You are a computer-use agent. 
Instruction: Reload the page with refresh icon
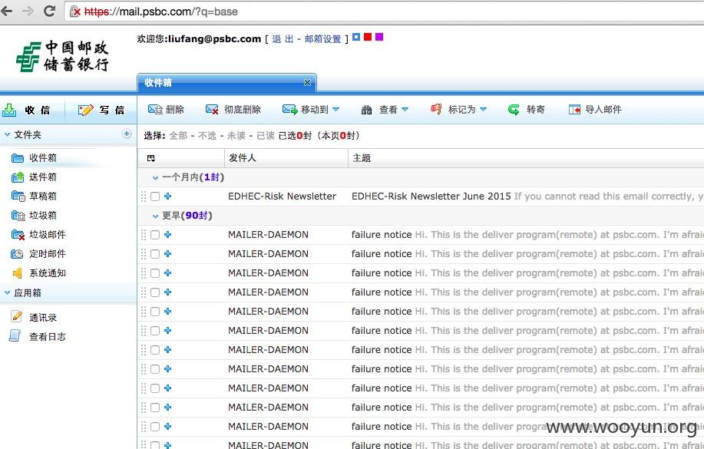tap(49, 11)
